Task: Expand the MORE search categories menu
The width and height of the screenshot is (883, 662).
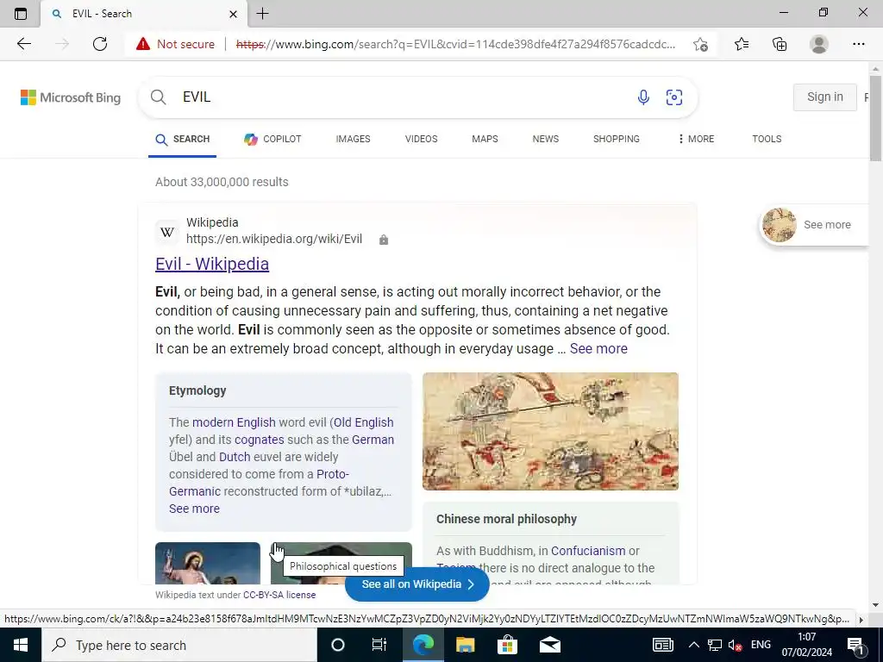Action: [696, 139]
